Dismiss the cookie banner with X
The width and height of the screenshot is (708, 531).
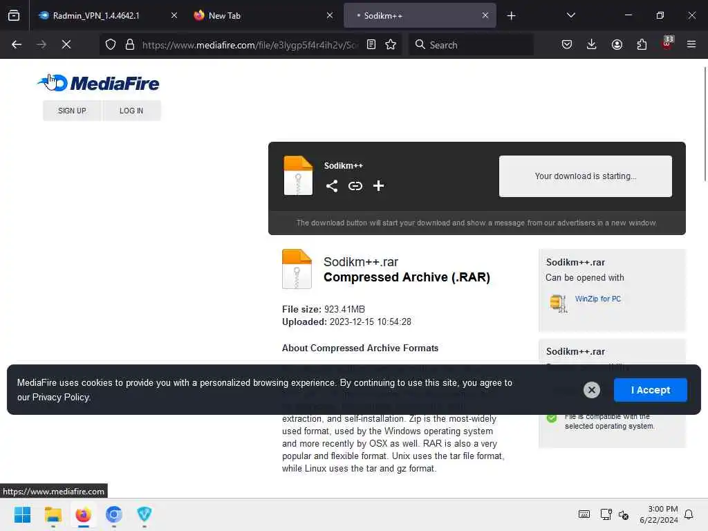tap(592, 390)
